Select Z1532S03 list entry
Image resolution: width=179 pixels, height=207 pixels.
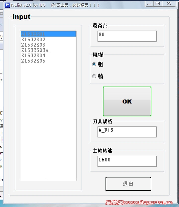48,45
